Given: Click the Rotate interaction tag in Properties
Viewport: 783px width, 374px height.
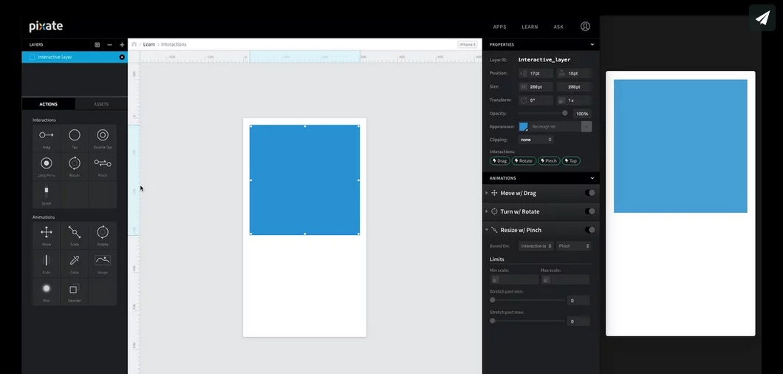Looking at the screenshot, I should [524, 161].
